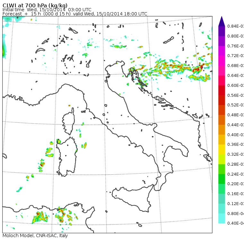244x240 pixels.
Task: Click the 0.36E-03 scale label
Action: [x=236, y=145]
